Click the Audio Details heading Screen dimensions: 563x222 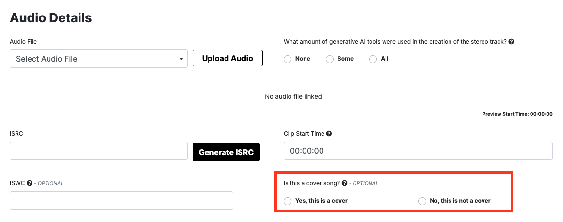tap(50, 17)
